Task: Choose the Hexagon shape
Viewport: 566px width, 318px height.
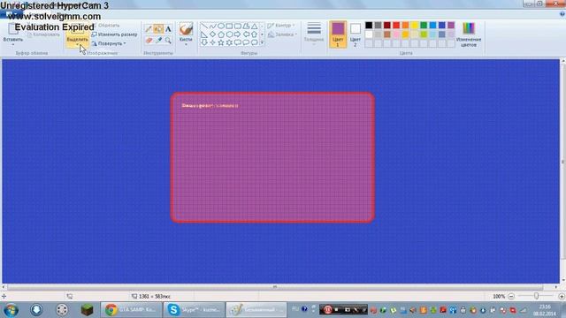Action: pyautogui.click(x=229, y=34)
